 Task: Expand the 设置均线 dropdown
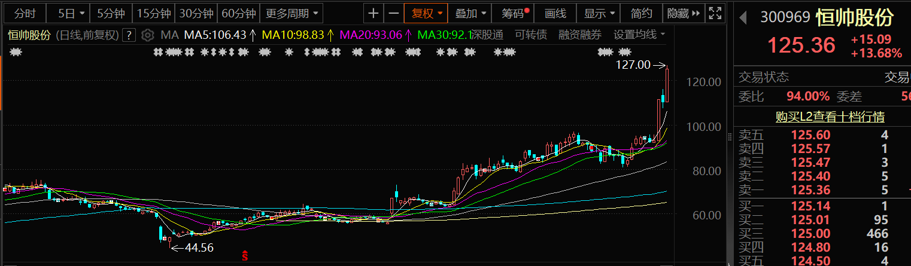639,35
